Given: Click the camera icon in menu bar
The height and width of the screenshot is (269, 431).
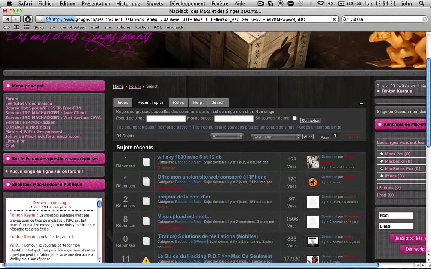Looking at the screenshot, I should point(260,4).
